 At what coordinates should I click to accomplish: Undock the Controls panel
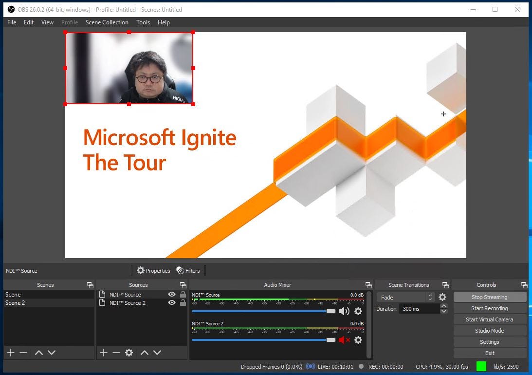pyautogui.click(x=524, y=285)
